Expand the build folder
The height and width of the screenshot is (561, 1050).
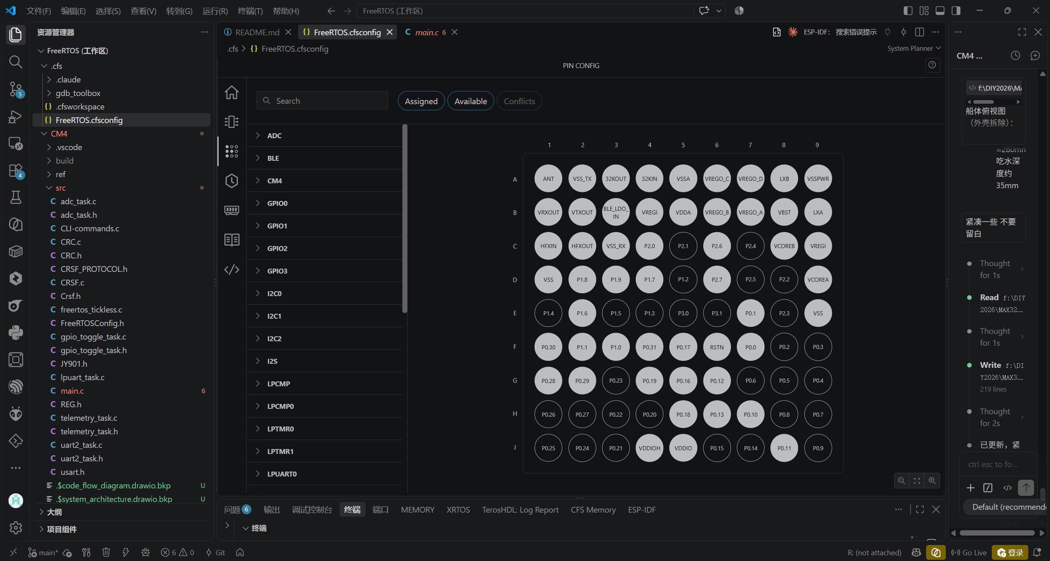pos(121,161)
